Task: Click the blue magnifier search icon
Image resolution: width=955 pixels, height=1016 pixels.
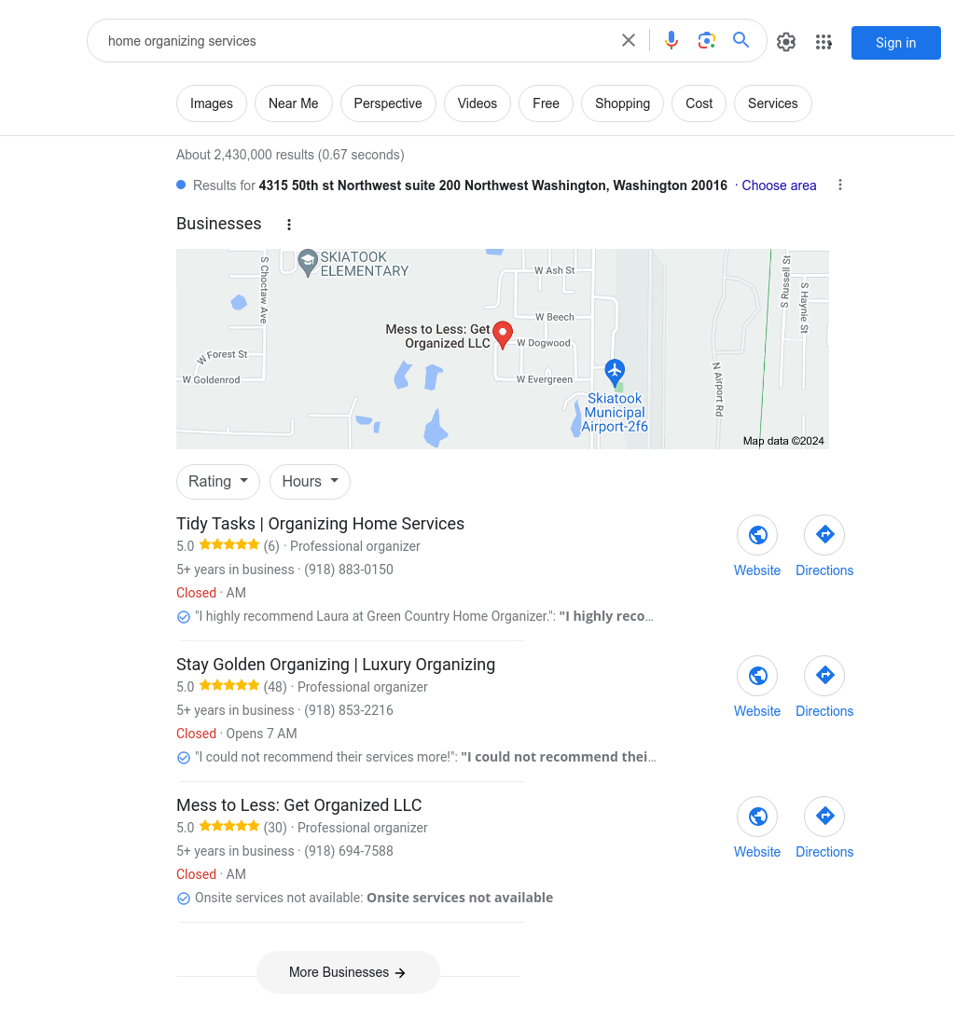Action: tap(741, 40)
